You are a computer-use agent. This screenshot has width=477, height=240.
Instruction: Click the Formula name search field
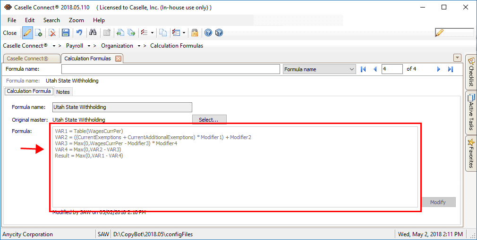pos(170,69)
